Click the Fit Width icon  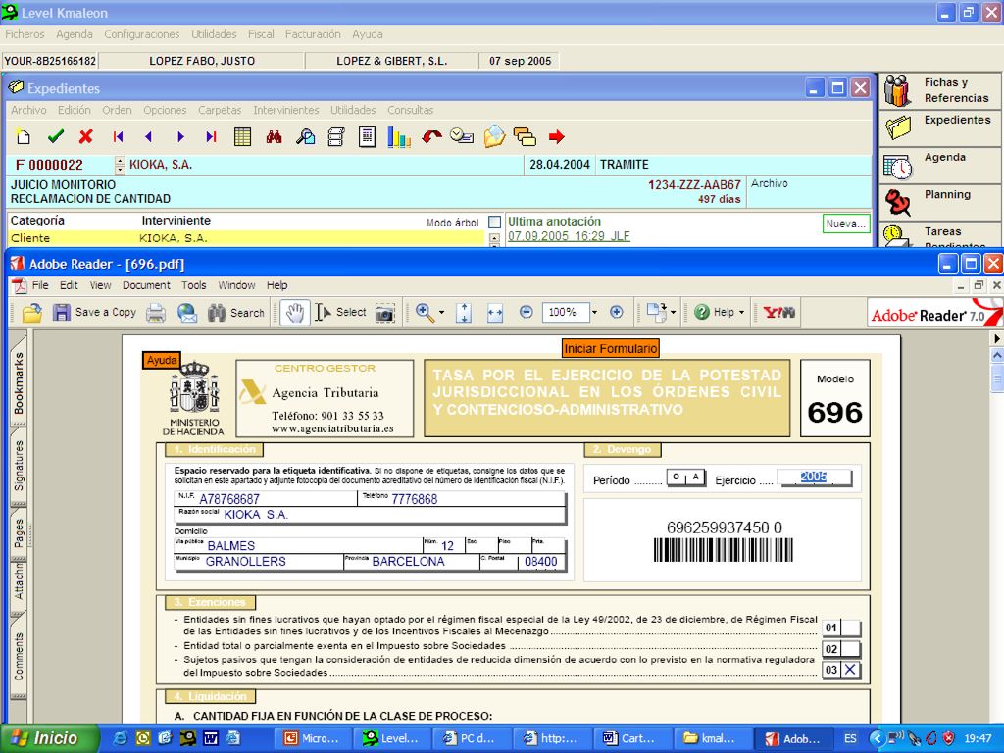pyautogui.click(x=495, y=313)
